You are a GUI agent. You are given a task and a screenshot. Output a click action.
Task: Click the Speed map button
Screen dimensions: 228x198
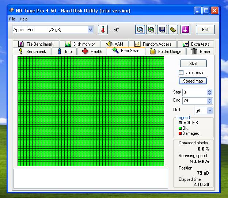(x=193, y=81)
